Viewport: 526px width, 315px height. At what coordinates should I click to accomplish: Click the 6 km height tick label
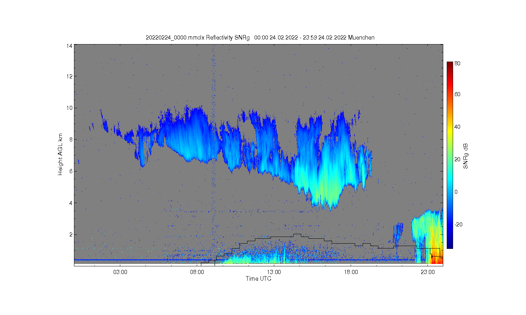71,171
